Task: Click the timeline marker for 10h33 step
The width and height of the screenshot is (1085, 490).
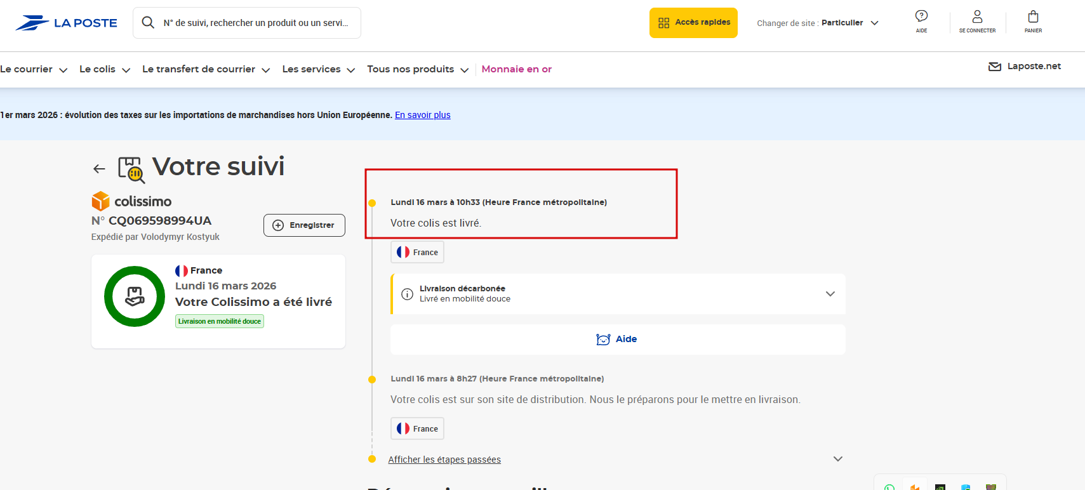Action: [x=372, y=203]
